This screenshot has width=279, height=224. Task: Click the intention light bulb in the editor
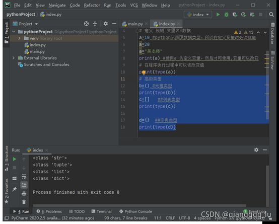click(x=144, y=72)
